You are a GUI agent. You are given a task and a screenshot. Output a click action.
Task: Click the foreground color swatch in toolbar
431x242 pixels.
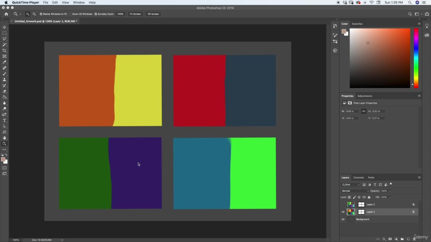point(3,160)
